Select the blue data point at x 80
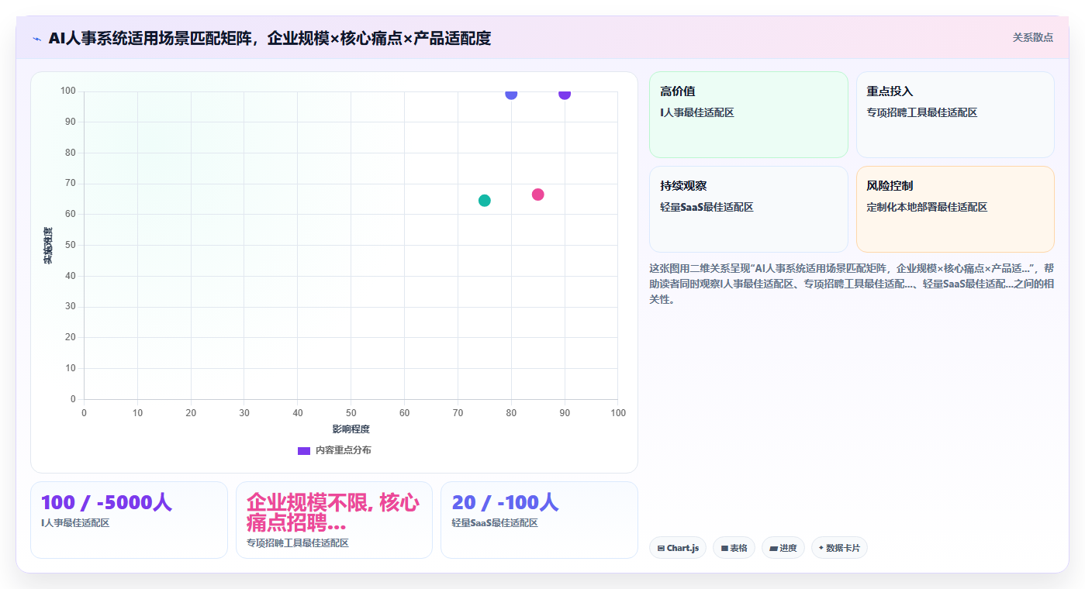1085x589 pixels. (511, 94)
